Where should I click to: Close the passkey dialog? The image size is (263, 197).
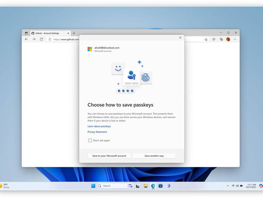[x=180, y=37]
